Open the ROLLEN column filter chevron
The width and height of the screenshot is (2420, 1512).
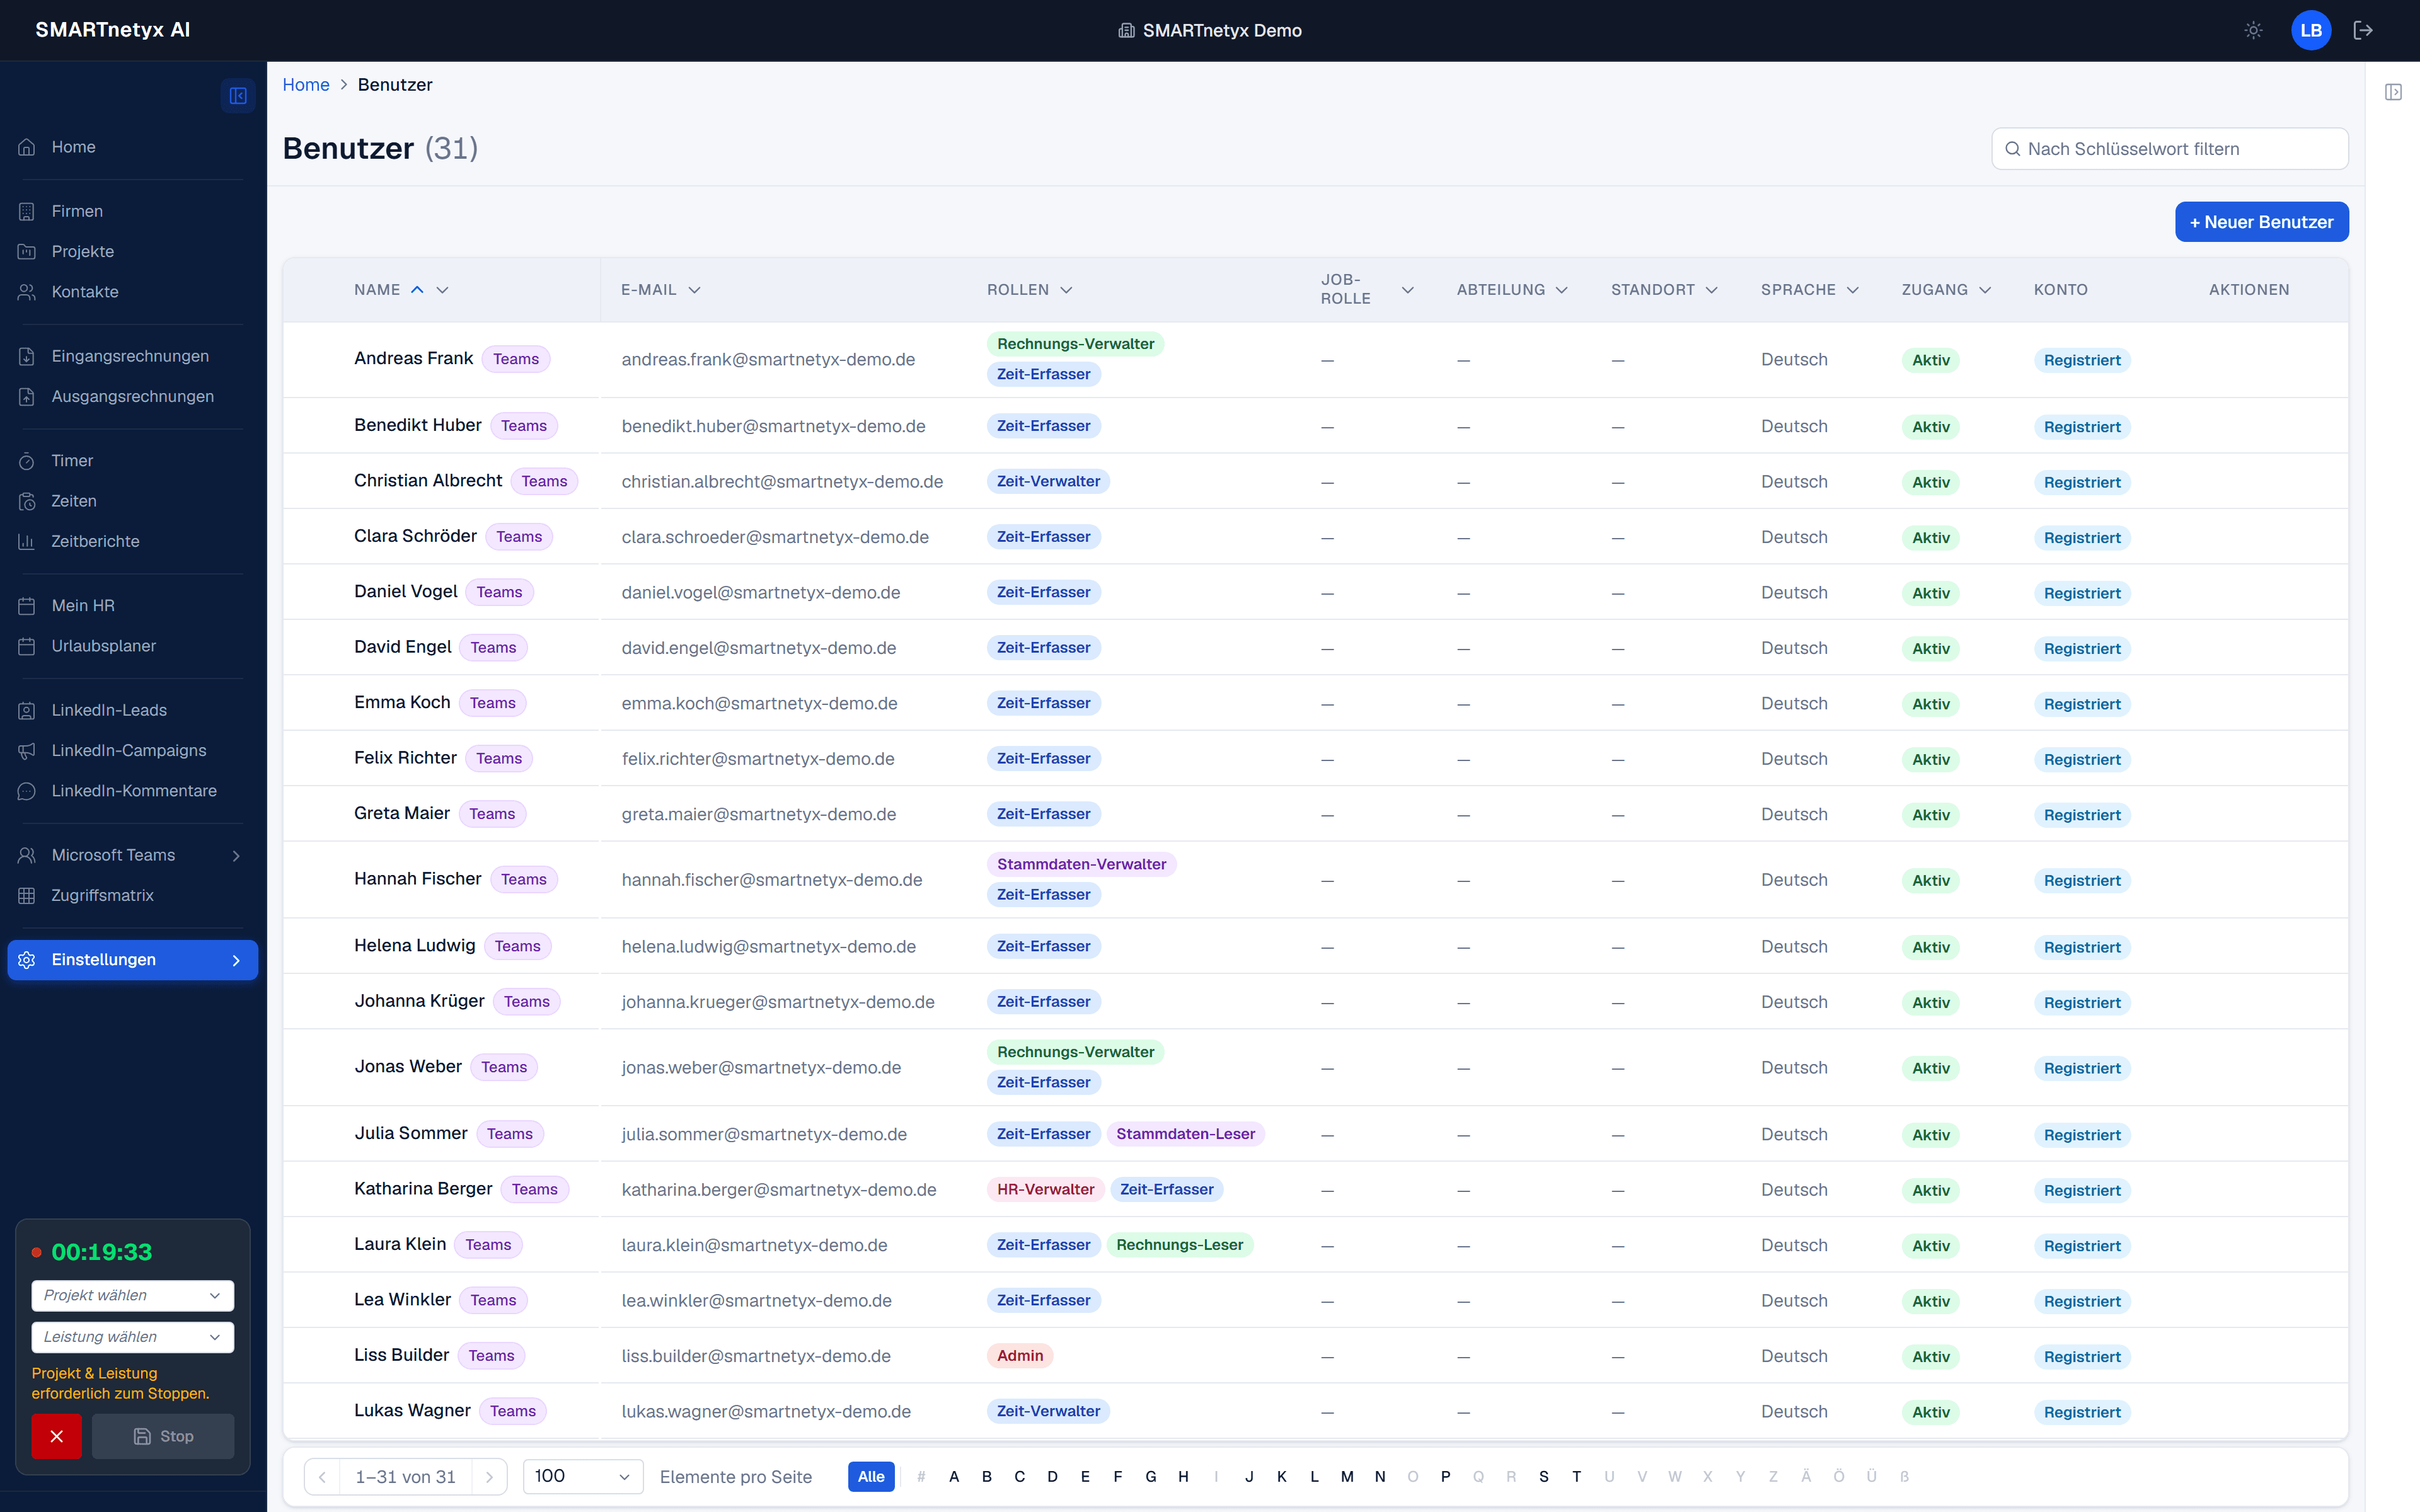point(1066,290)
